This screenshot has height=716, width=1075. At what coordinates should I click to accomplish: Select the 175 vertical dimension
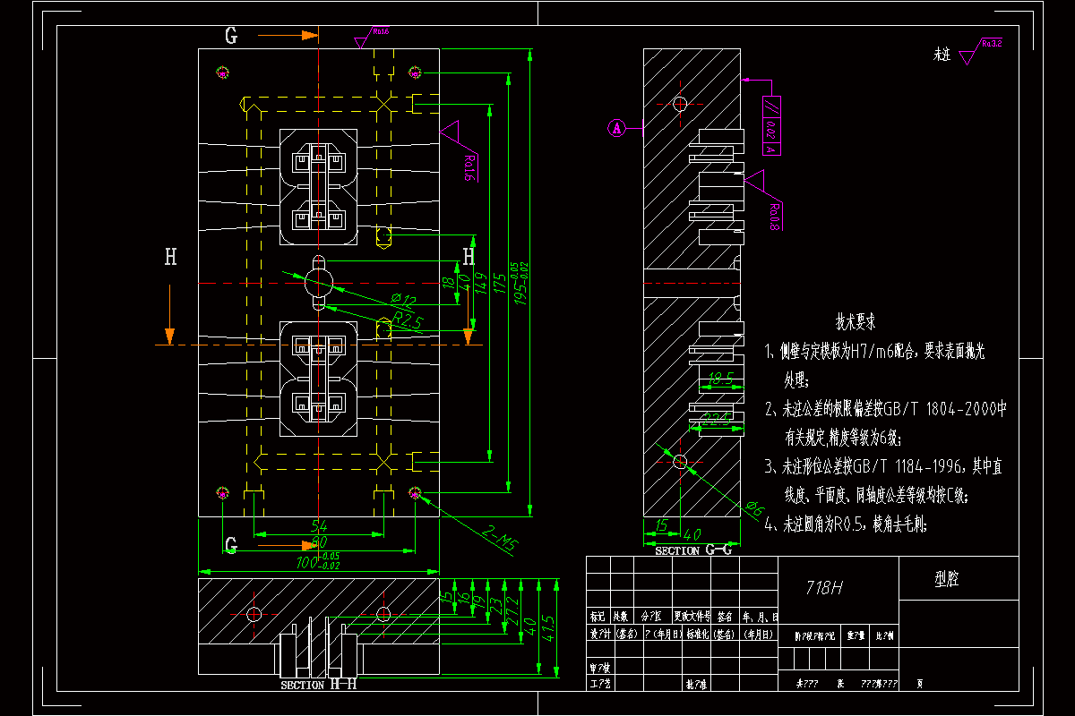click(499, 284)
